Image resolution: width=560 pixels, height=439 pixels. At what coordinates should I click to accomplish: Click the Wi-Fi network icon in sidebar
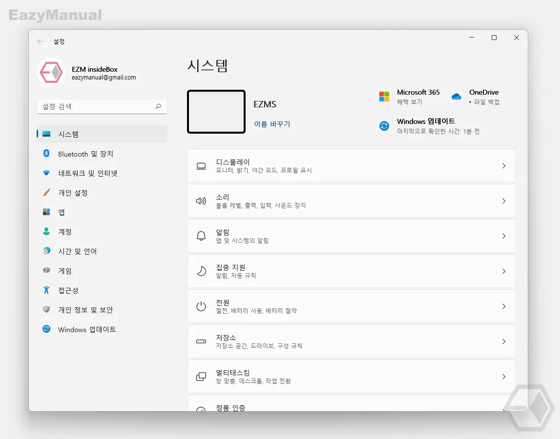pos(46,173)
